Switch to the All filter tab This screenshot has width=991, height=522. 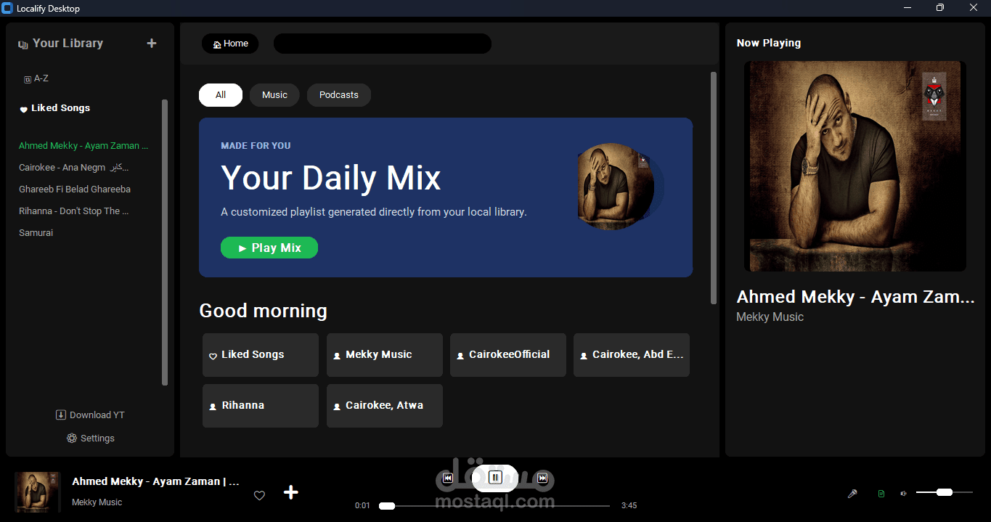221,95
